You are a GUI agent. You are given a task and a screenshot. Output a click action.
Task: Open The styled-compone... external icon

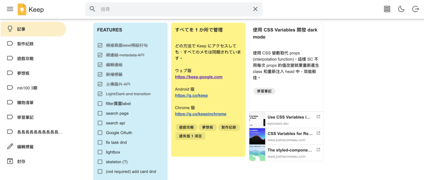[318, 149]
